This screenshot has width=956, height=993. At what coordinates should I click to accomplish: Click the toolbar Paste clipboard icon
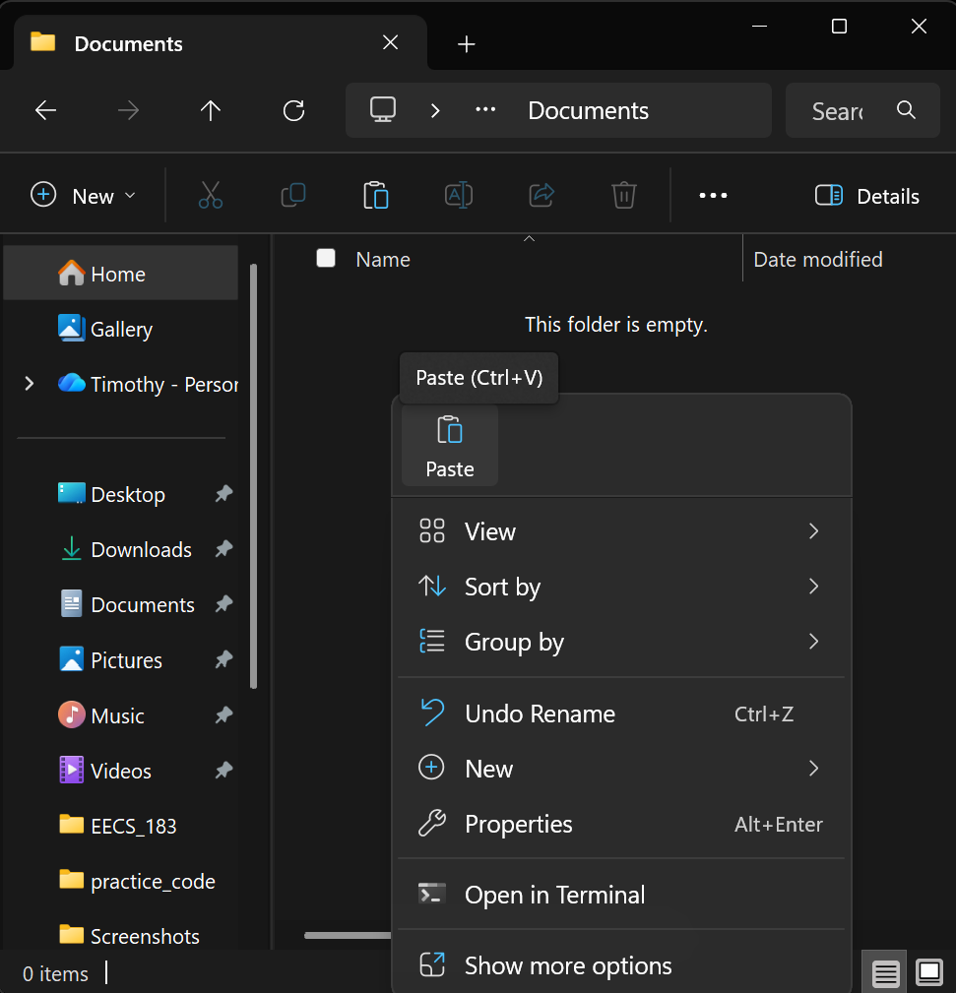[x=376, y=195]
